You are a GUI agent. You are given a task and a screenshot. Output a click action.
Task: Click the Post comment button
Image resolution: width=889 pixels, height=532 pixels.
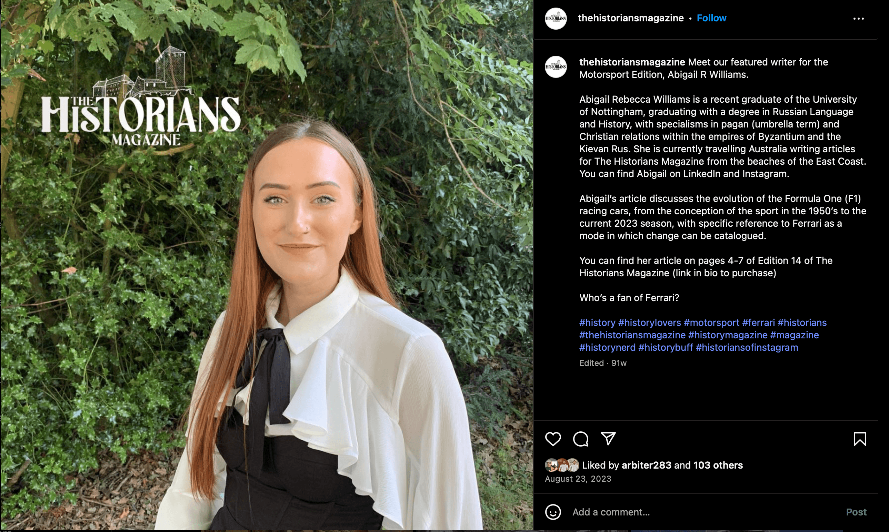[x=856, y=512]
